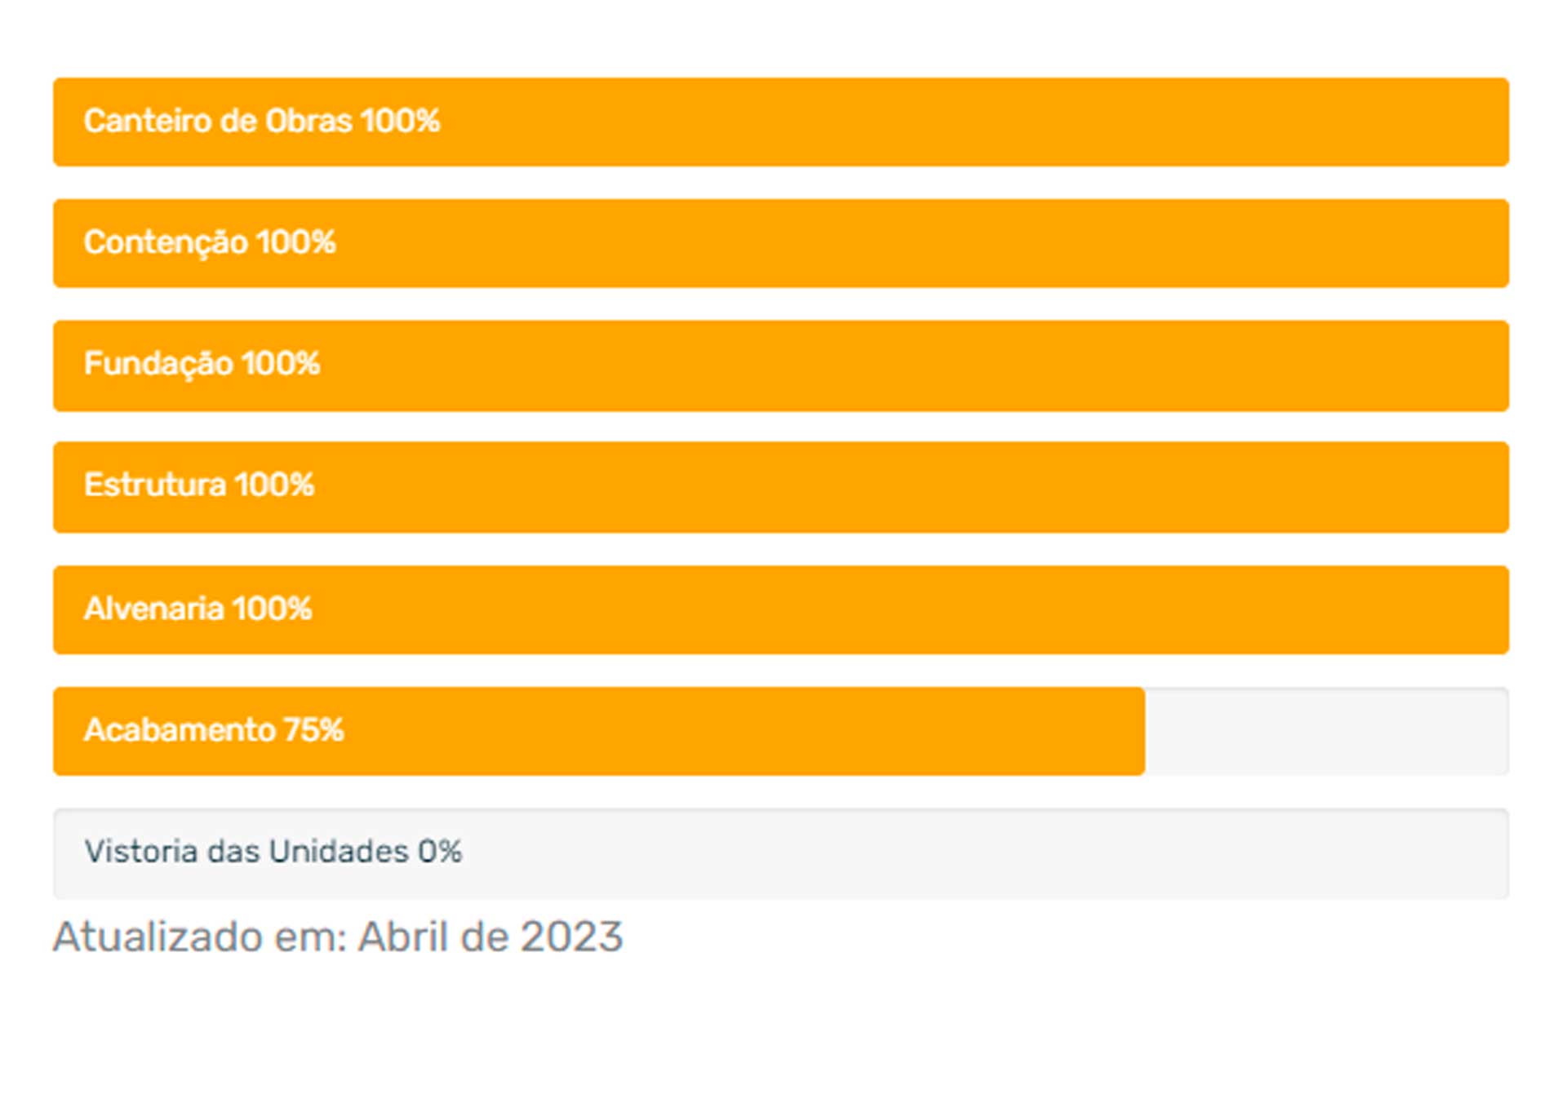Click the year "2023" in update date
Viewport: 1567px width, 1094px height.
click(571, 937)
